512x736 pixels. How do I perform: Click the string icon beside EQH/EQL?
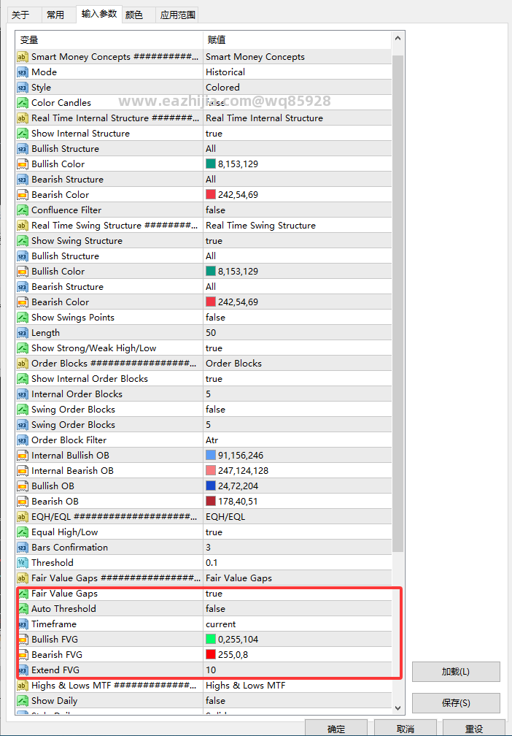click(x=23, y=517)
